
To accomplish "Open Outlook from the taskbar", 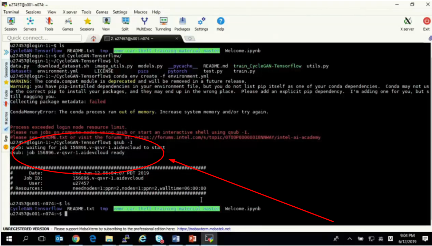I will click(x=59, y=239).
